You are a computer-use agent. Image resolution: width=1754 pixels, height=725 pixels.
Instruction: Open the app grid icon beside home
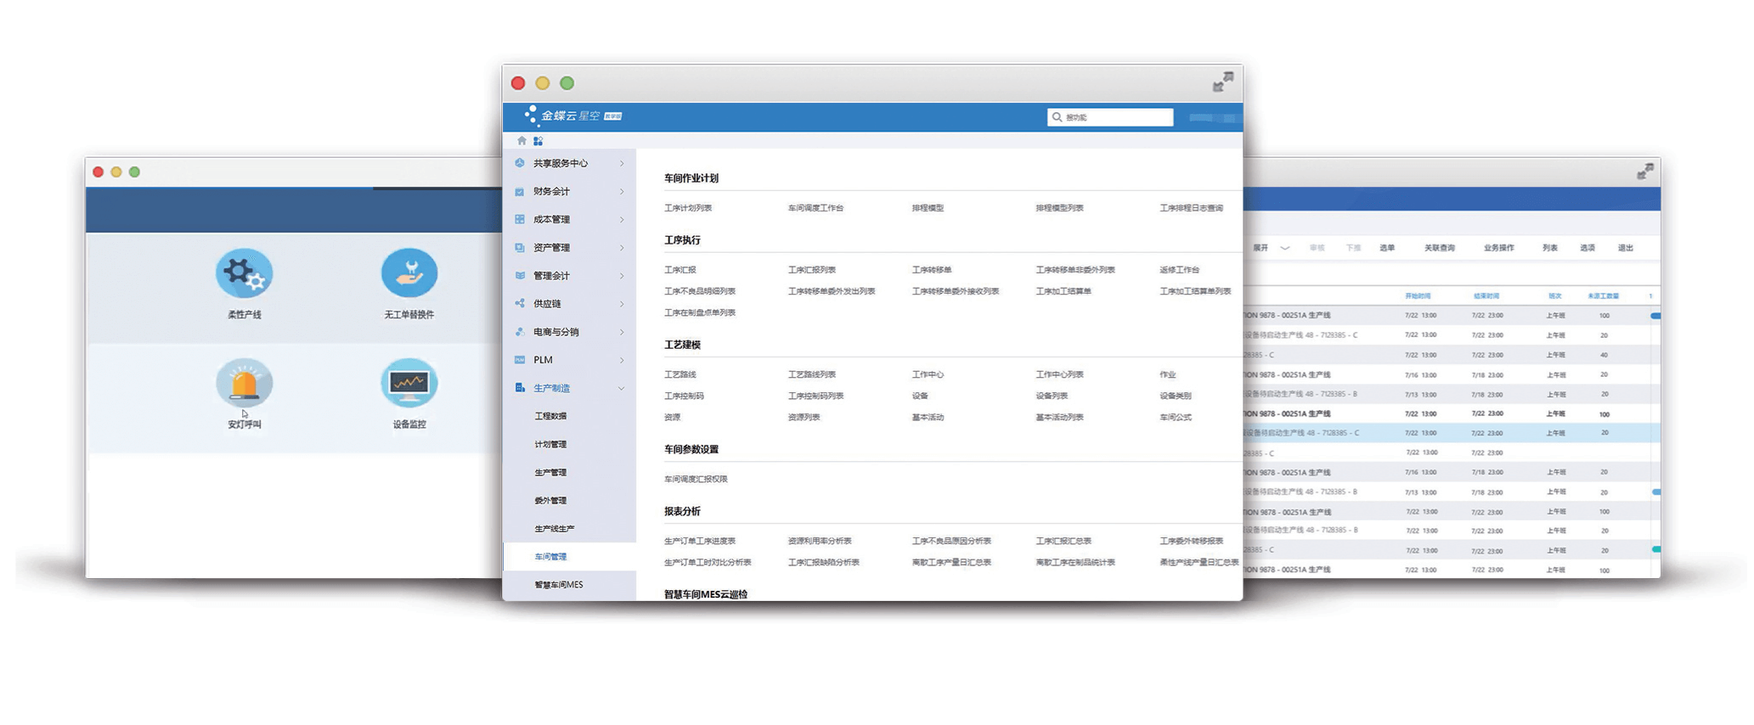coord(538,141)
